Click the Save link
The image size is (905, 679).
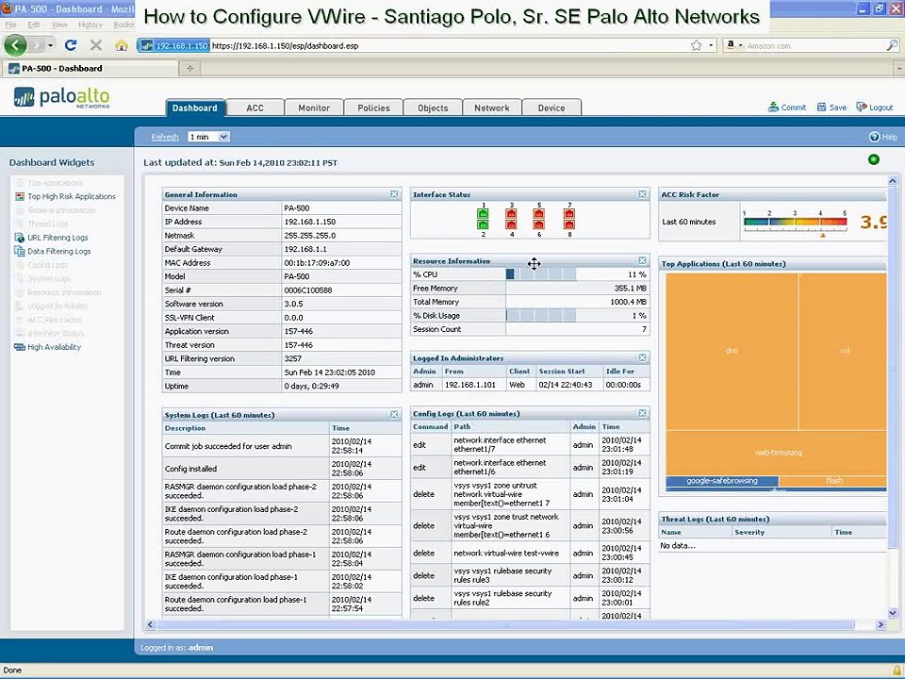pos(831,108)
